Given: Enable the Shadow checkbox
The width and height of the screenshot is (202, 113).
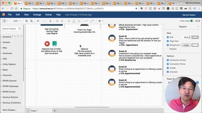Looking at the screenshot, I should (x=168, y=49).
